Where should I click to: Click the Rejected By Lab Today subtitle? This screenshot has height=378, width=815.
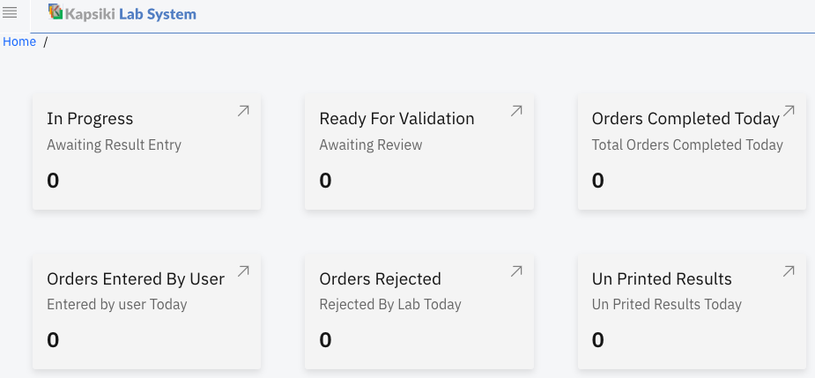tap(390, 305)
